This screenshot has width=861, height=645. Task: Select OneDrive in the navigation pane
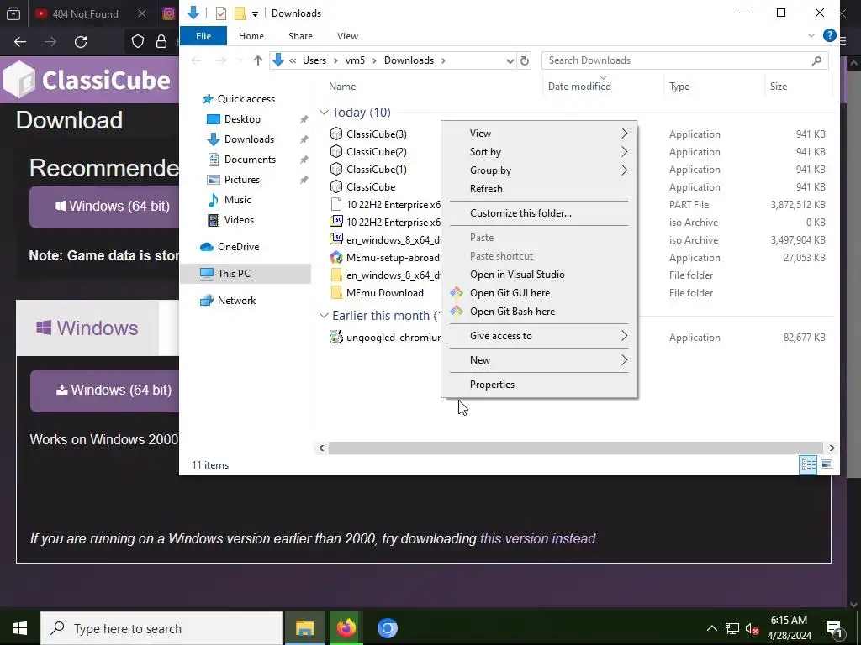238,247
